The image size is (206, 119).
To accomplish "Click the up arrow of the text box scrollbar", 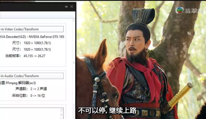I will click(62, 110).
